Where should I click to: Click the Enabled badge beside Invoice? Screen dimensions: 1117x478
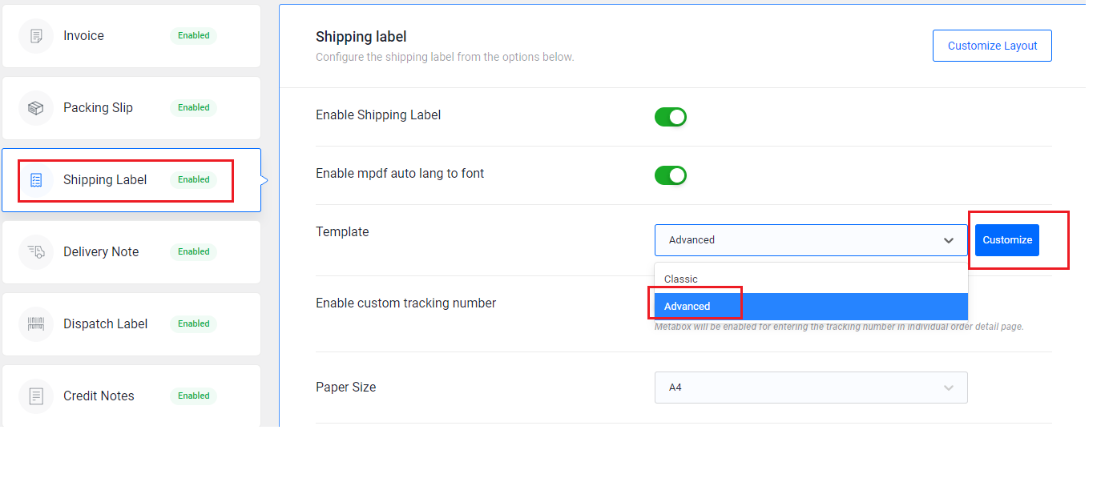tap(194, 36)
